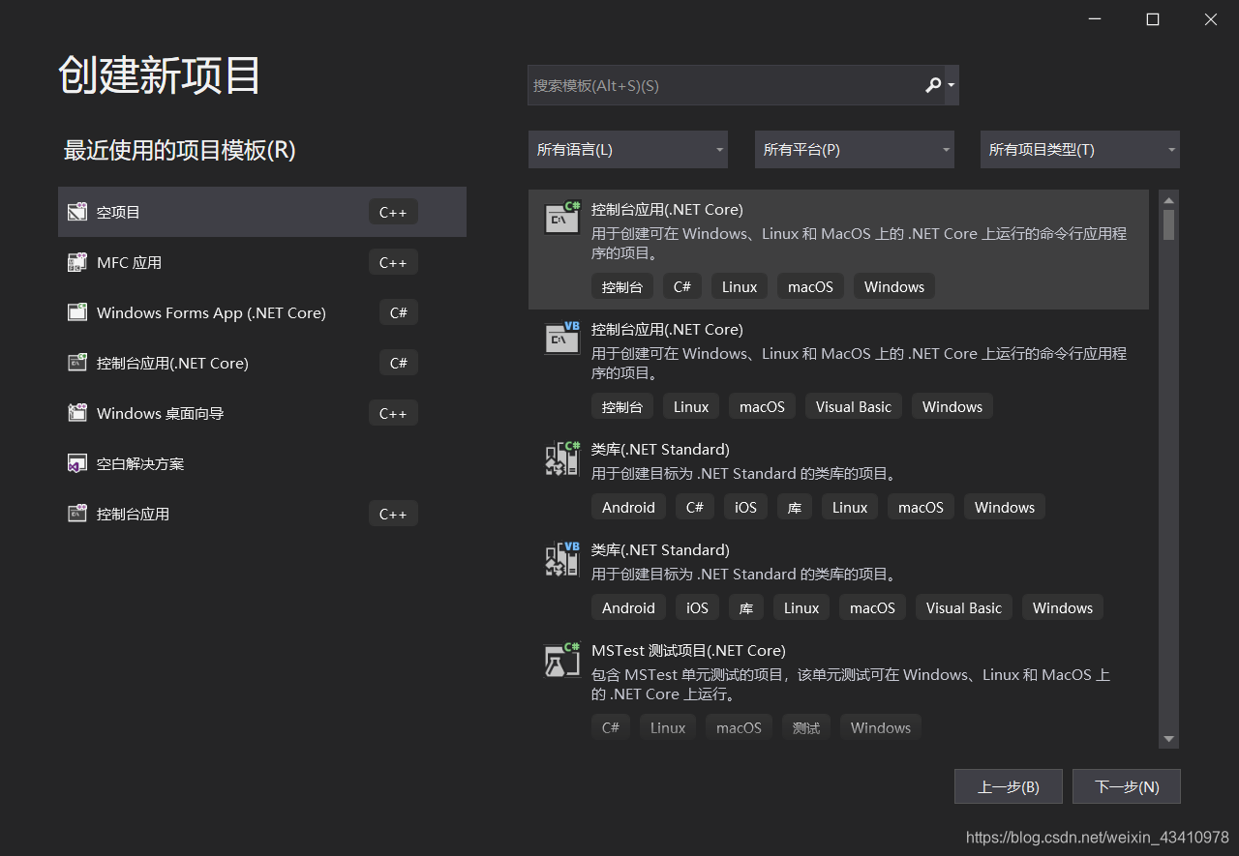This screenshot has height=856, width=1239.
Task: Select the VB 类库(.NET Standard) template title
Action: click(x=660, y=549)
